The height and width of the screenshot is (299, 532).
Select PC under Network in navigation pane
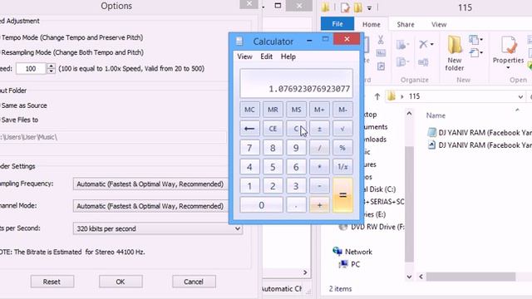tap(349, 264)
